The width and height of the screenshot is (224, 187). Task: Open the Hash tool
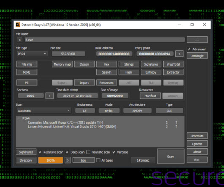[x=129, y=72]
